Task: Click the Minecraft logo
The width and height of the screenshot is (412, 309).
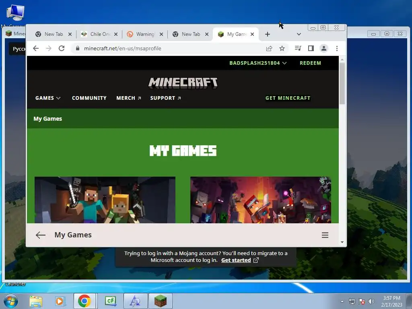Action: 183,83
